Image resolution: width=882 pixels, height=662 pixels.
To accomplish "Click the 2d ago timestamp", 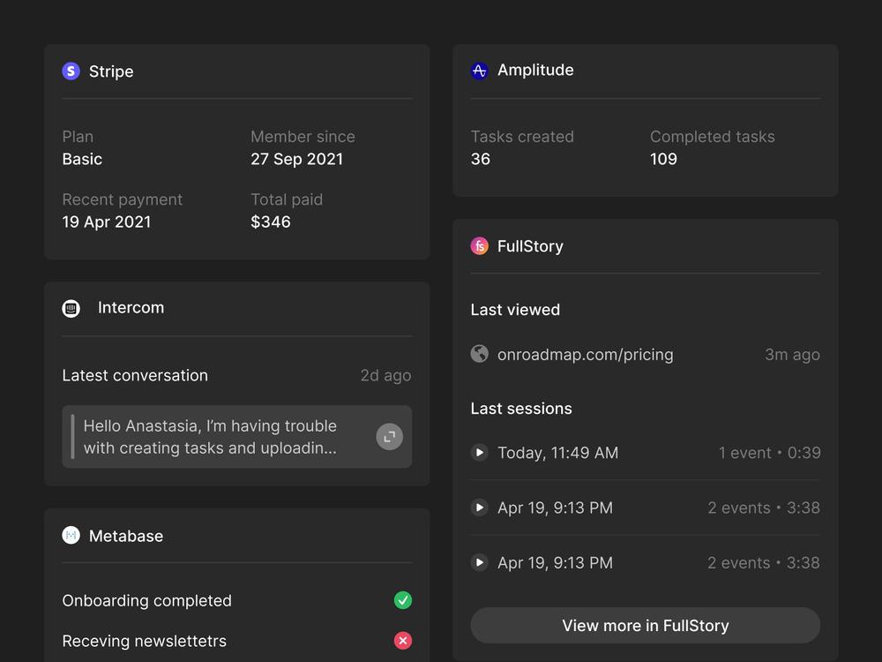I will (385, 375).
